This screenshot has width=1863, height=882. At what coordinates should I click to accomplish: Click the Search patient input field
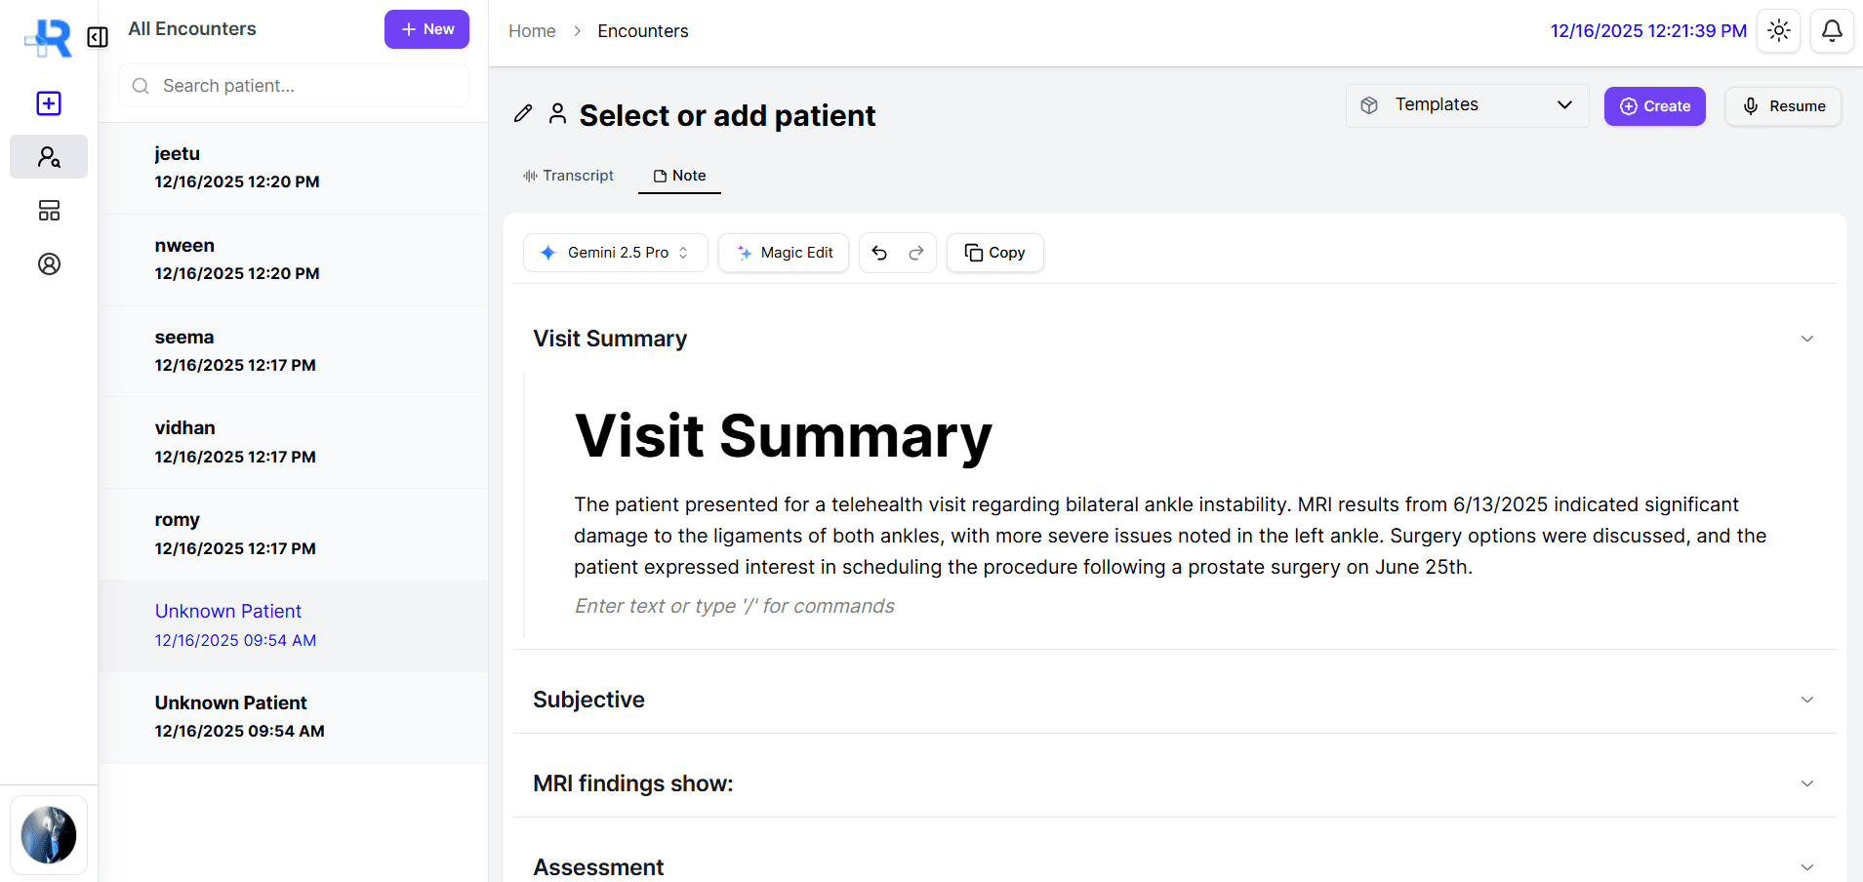292,85
